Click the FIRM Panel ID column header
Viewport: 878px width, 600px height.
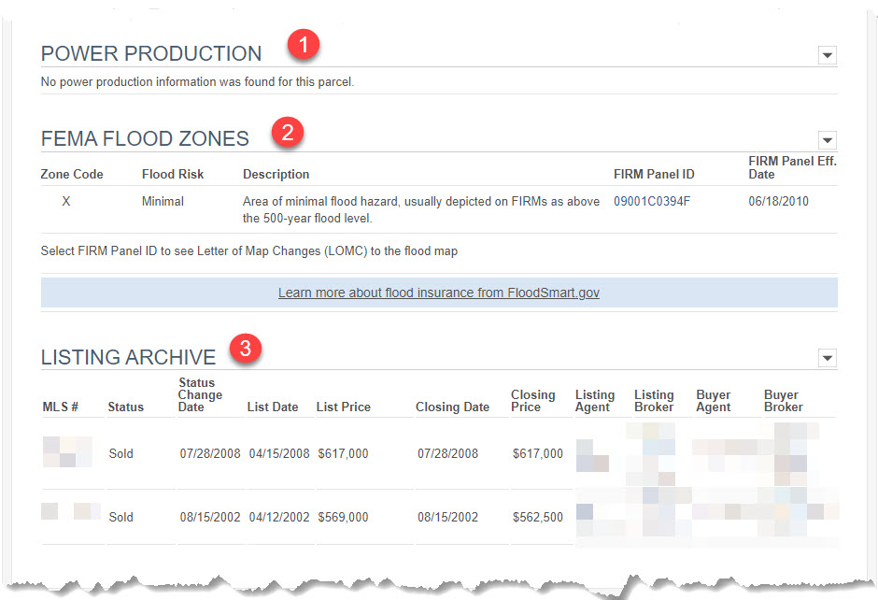tap(654, 174)
